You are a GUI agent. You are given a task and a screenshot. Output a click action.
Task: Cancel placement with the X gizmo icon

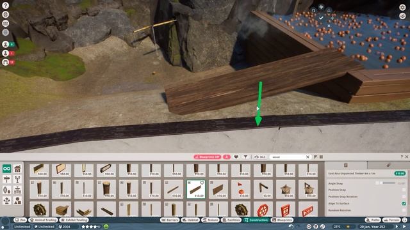pos(329,26)
